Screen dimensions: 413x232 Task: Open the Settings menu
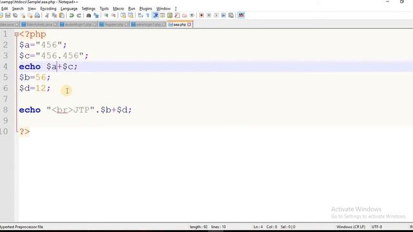88,8
